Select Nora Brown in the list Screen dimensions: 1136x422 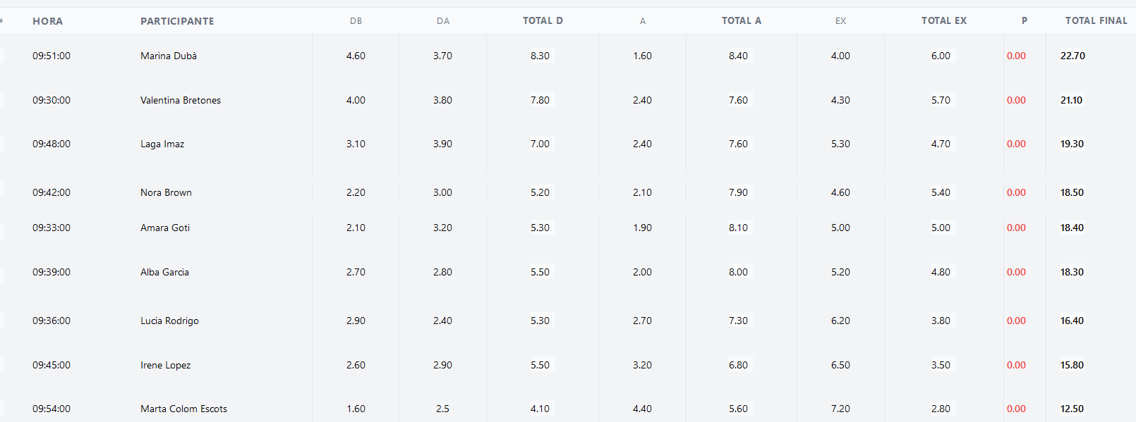pyautogui.click(x=166, y=192)
